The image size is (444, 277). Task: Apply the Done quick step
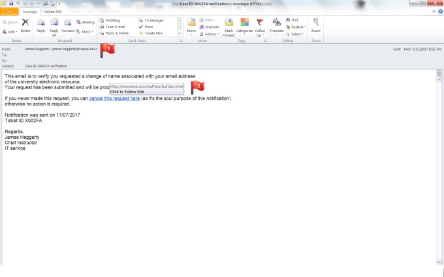(x=146, y=27)
